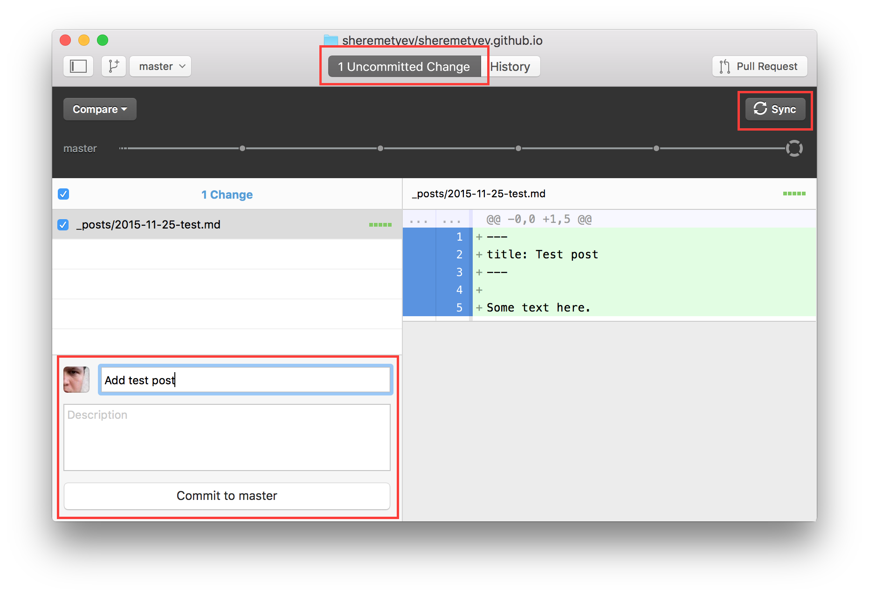869x596 pixels.
Task: Click the create new branch icon
Action: [114, 66]
